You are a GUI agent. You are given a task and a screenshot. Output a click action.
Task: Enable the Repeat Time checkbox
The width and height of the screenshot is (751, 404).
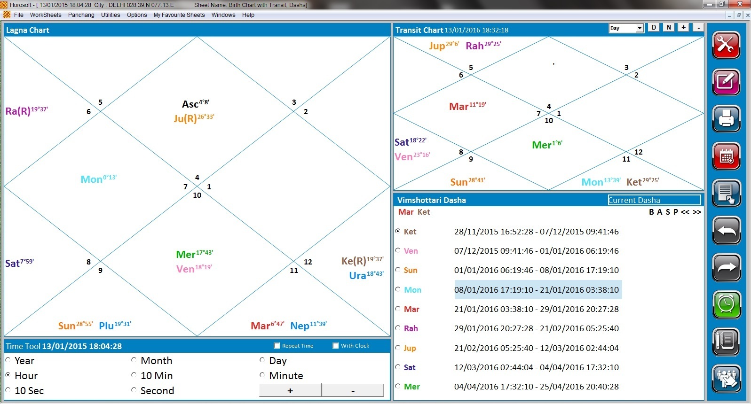click(x=277, y=346)
